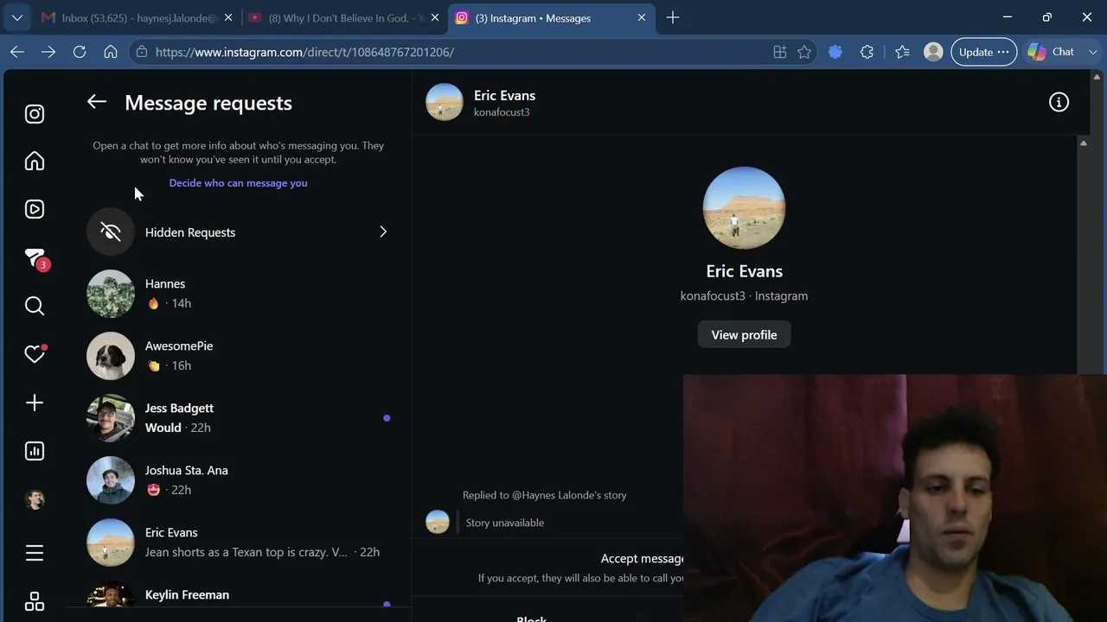The height and width of the screenshot is (622, 1107).
Task: Click the Story unavailable reply box
Action: coord(505,523)
